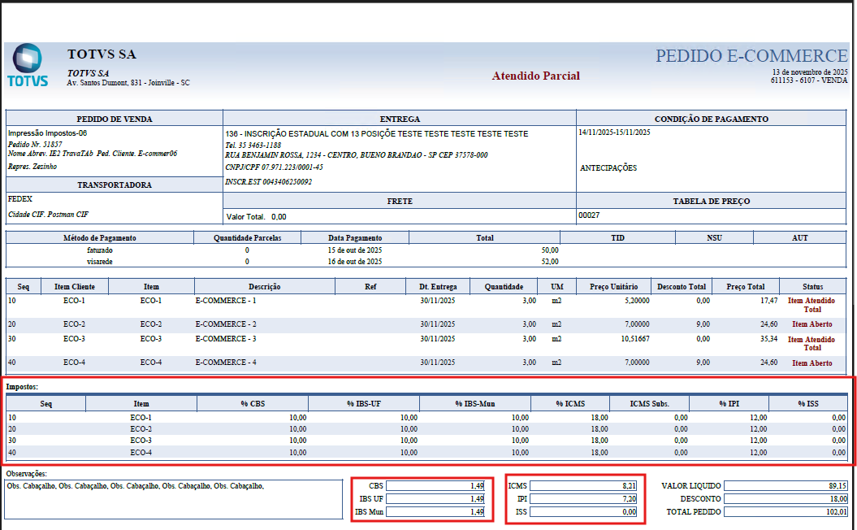Viewport: 857px width, 530px height.
Task: Click the IBS Mun total field
Action: (435, 512)
